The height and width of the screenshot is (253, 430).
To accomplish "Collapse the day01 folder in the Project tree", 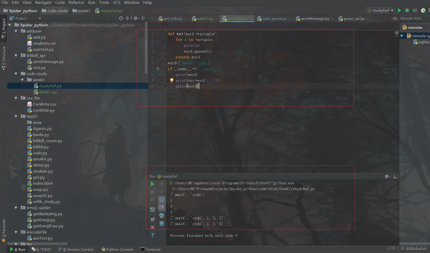I will (x=16, y=116).
